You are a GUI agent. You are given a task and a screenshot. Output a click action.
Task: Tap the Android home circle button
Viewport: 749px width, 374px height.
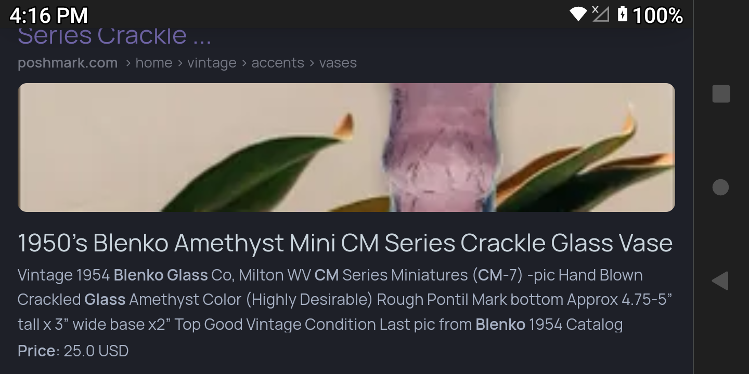720,187
